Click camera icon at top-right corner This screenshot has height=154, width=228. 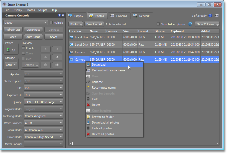[217, 16]
